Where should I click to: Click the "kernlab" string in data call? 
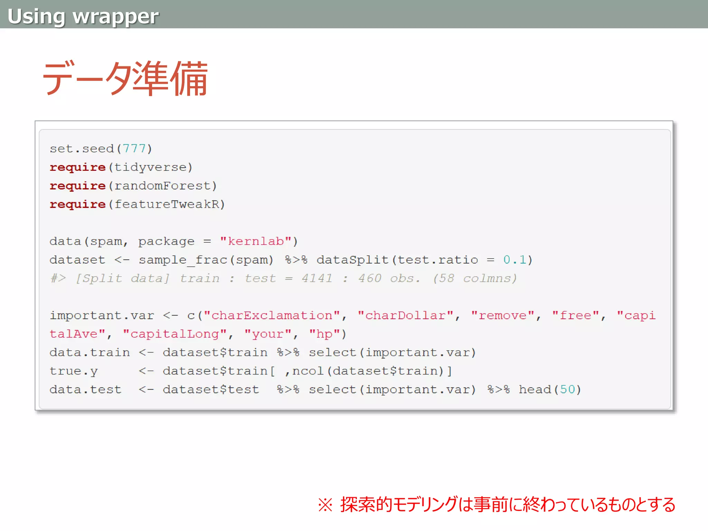pyautogui.click(x=255, y=241)
